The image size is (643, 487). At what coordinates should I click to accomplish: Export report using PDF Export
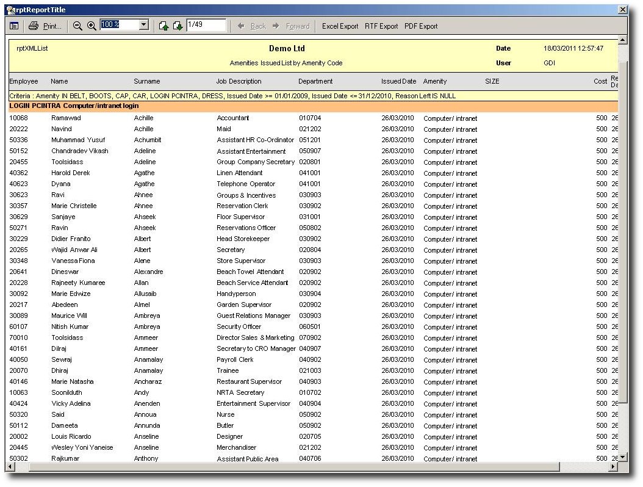click(421, 26)
